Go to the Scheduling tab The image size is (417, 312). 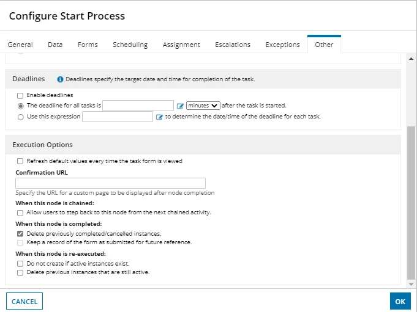coord(130,45)
